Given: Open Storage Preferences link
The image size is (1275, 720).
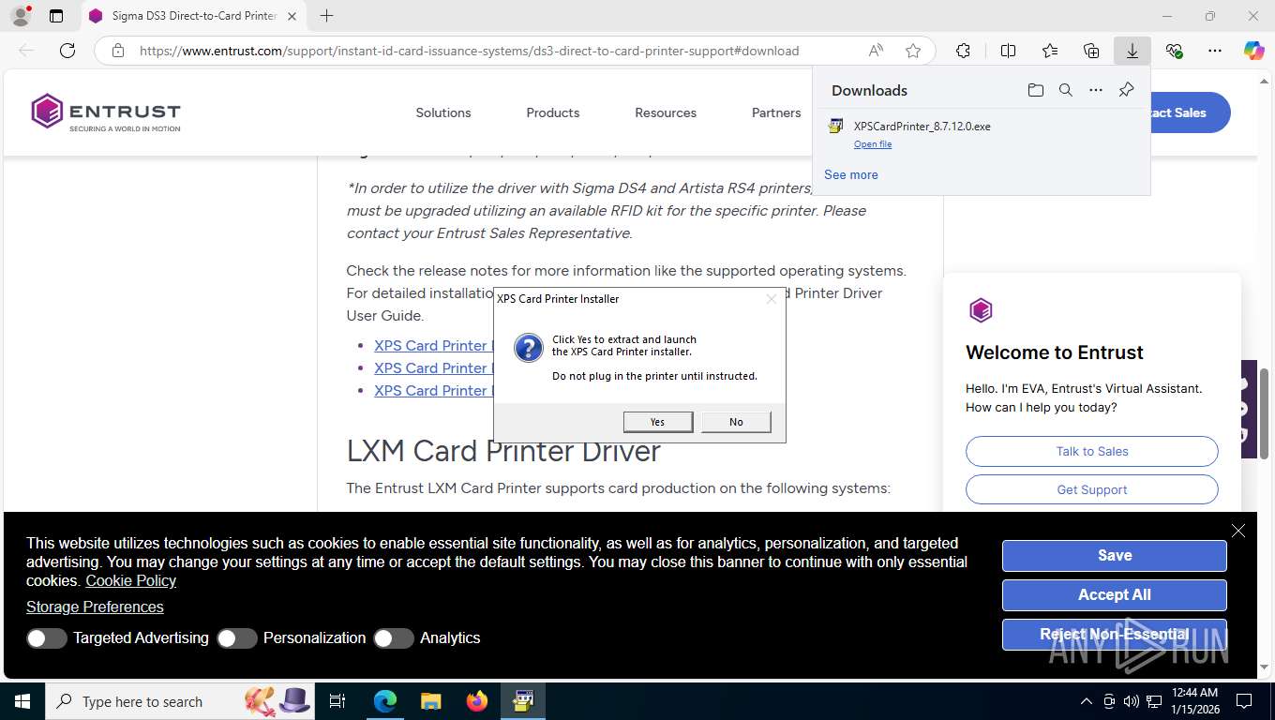Looking at the screenshot, I should click(x=95, y=607).
